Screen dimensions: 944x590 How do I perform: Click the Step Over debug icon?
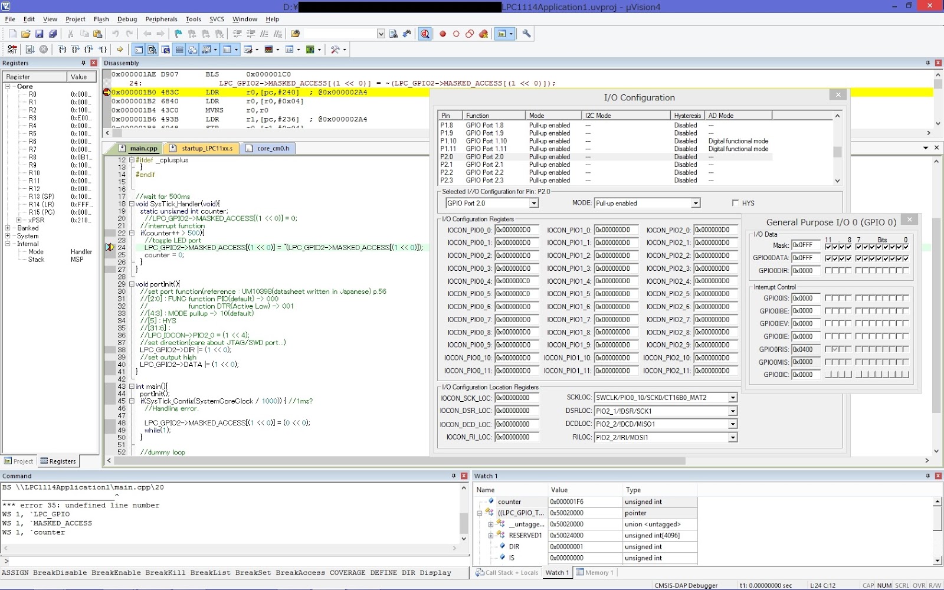pos(76,50)
